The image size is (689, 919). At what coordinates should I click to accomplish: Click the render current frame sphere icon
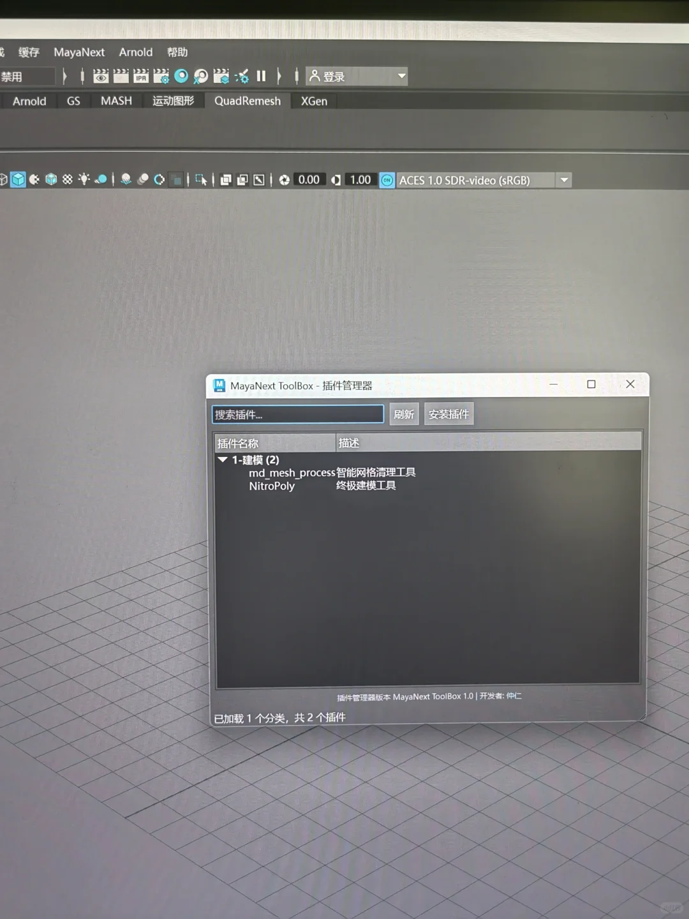pyautogui.click(x=182, y=76)
